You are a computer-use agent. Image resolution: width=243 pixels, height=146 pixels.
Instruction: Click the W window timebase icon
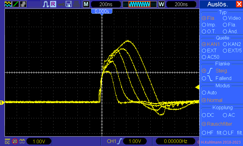161,4
